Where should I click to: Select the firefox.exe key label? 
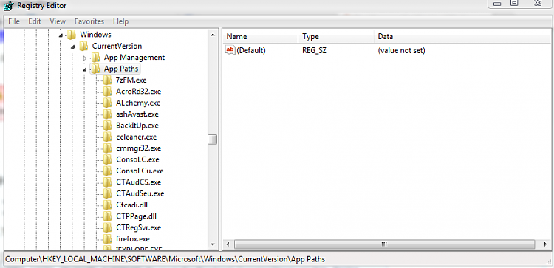tap(133, 238)
